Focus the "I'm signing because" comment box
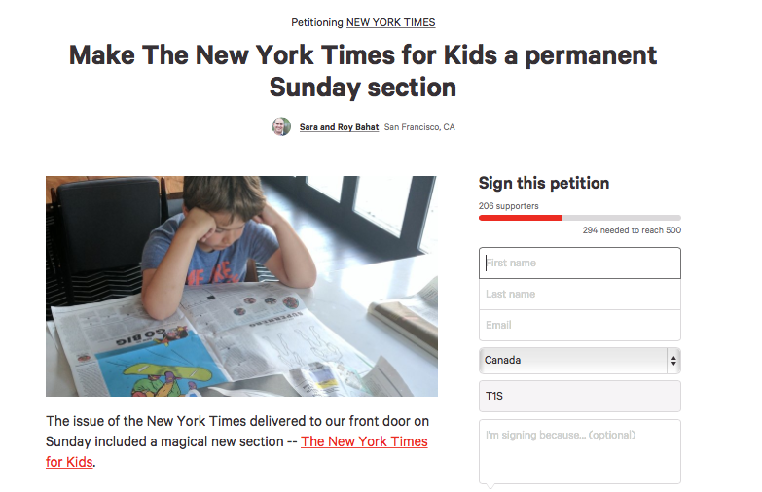 [x=579, y=451]
